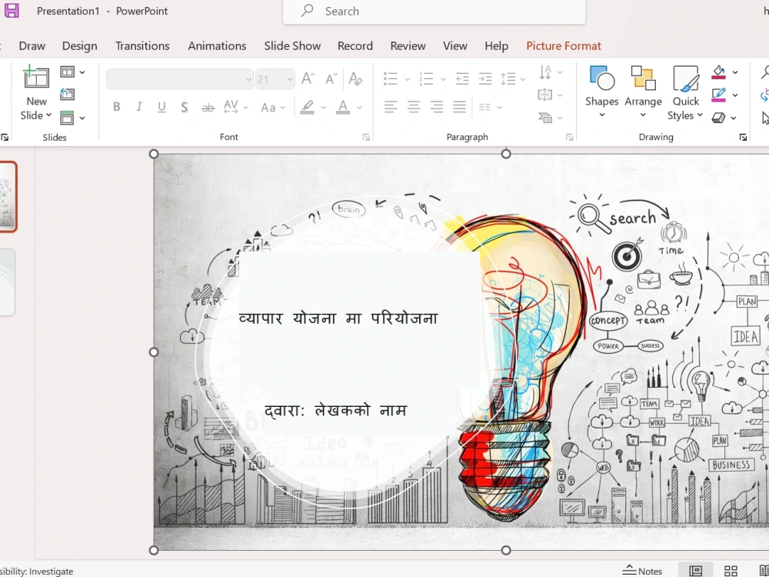Switch to the Design tab
Screen dimensions: 769x577
point(79,45)
